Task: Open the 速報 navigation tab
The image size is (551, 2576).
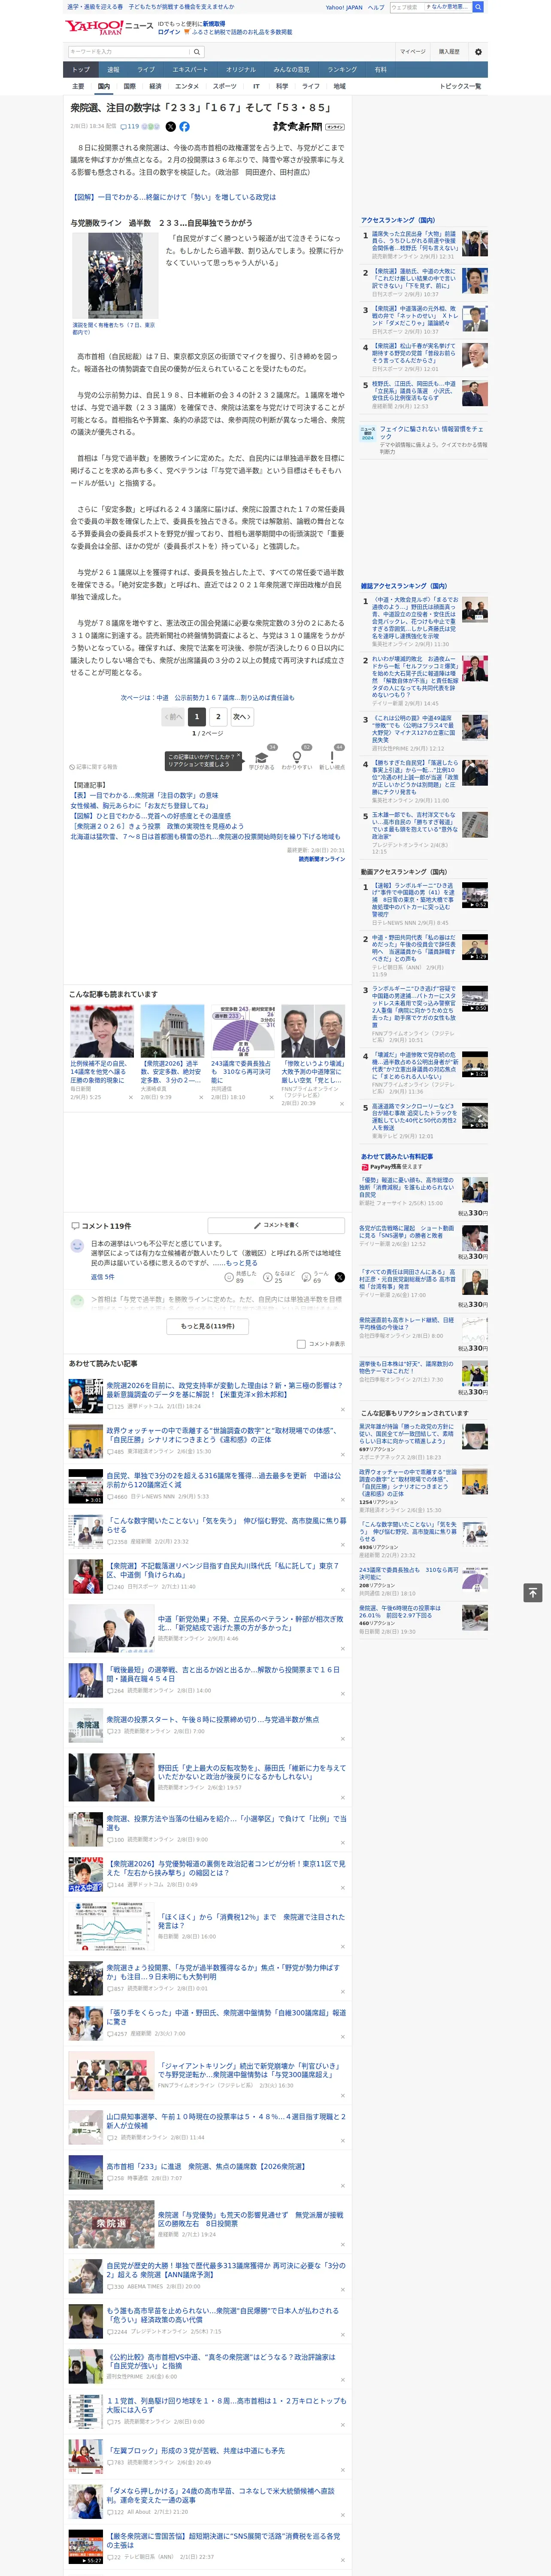Action: click(113, 70)
